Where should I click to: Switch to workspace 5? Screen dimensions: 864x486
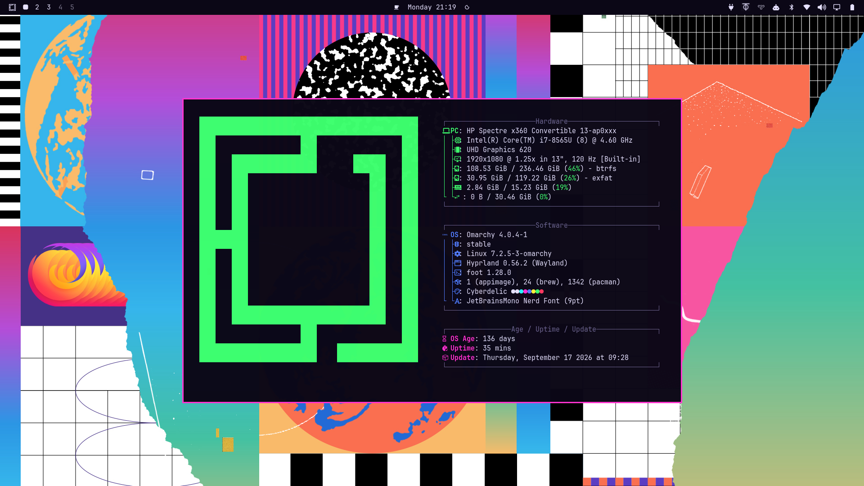pos(72,7)
